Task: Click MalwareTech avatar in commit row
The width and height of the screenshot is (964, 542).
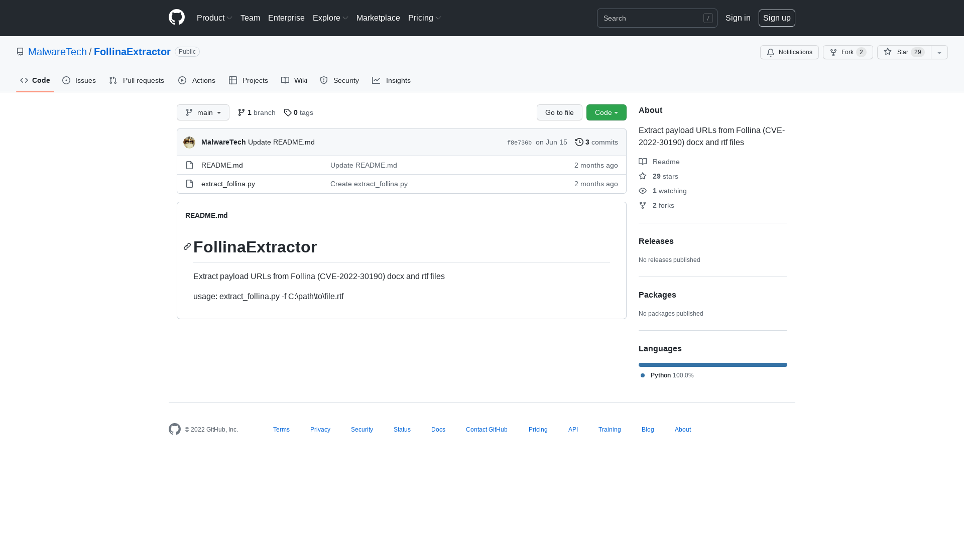Action: (189, 143)
